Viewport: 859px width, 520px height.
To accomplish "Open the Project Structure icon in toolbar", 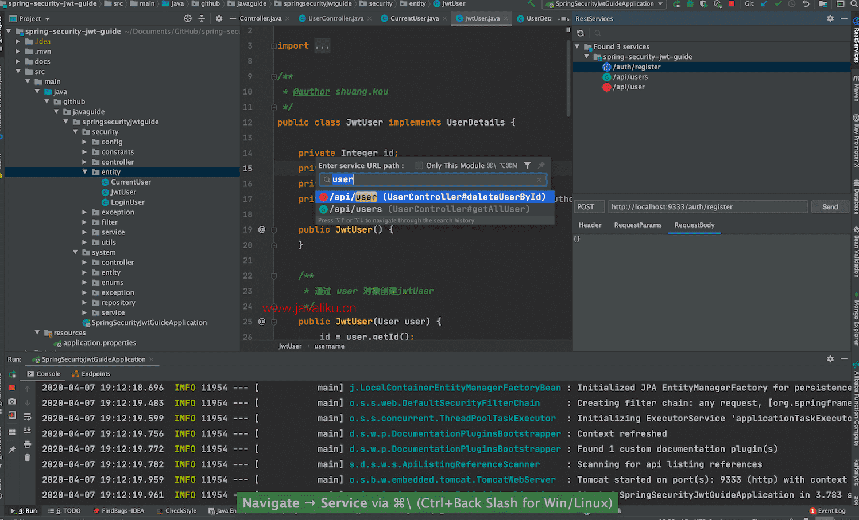I will pyautogui.click(x=823, y=4).
